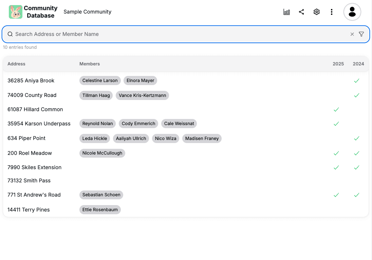Toggle 2024 checkmark for 36285 Aniya Brook

pos(357,81)
